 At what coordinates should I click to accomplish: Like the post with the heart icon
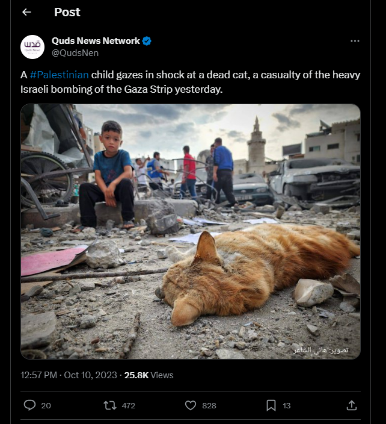(x=191, y=405)
